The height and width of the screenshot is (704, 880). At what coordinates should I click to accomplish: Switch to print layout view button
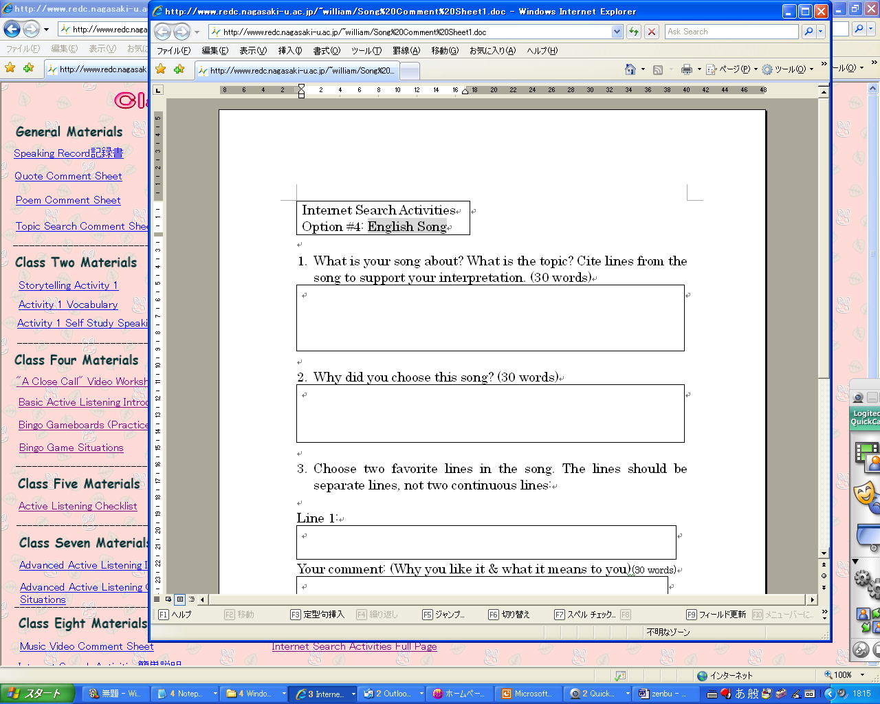pos(180,599)
